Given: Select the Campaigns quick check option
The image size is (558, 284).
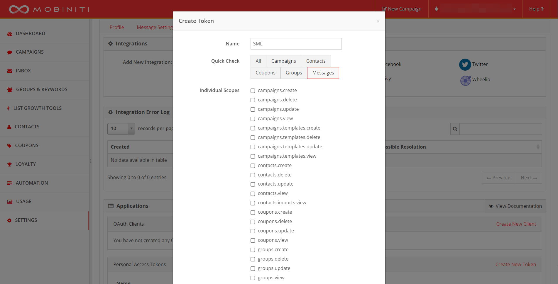Looking at the screenshot, I should tap(283, 61).
